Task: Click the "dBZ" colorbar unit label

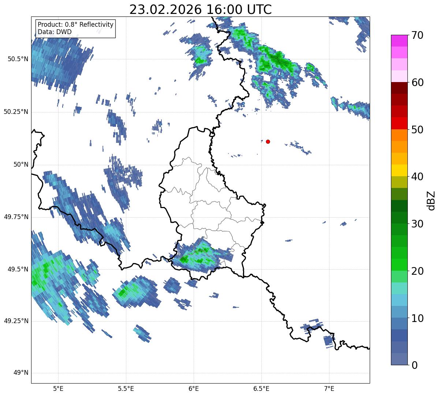Action: click(x=431, y=200)
